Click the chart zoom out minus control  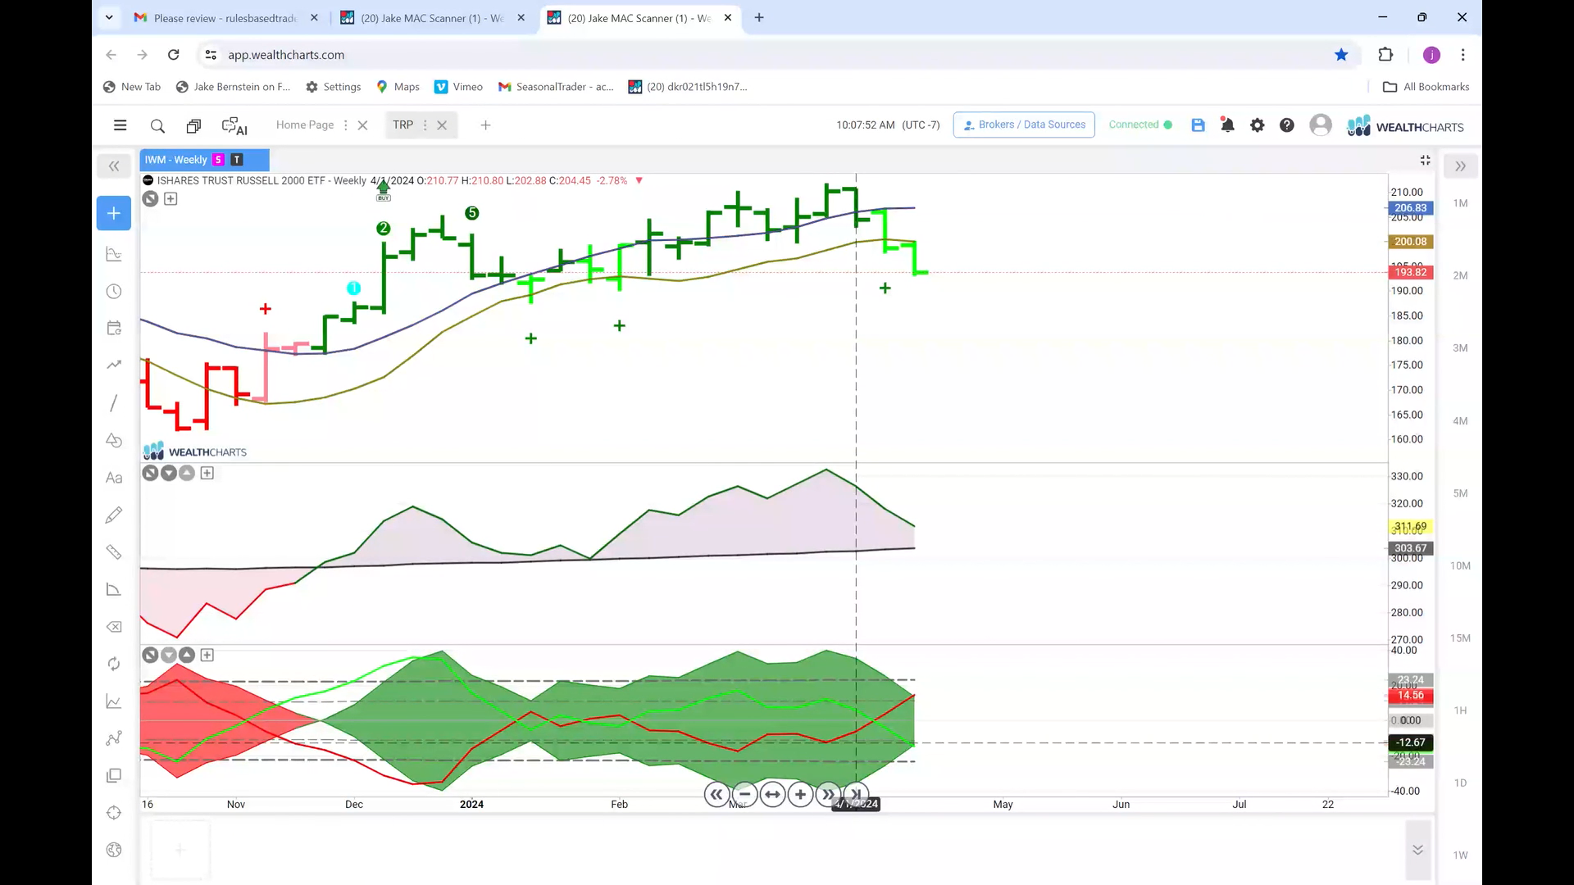click(744, 794)
